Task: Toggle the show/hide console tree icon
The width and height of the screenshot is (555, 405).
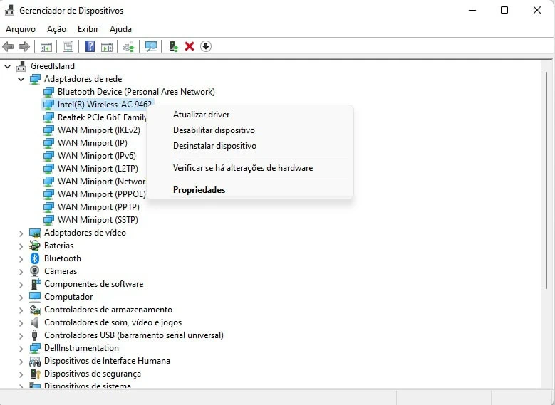Action: [46, 47]
